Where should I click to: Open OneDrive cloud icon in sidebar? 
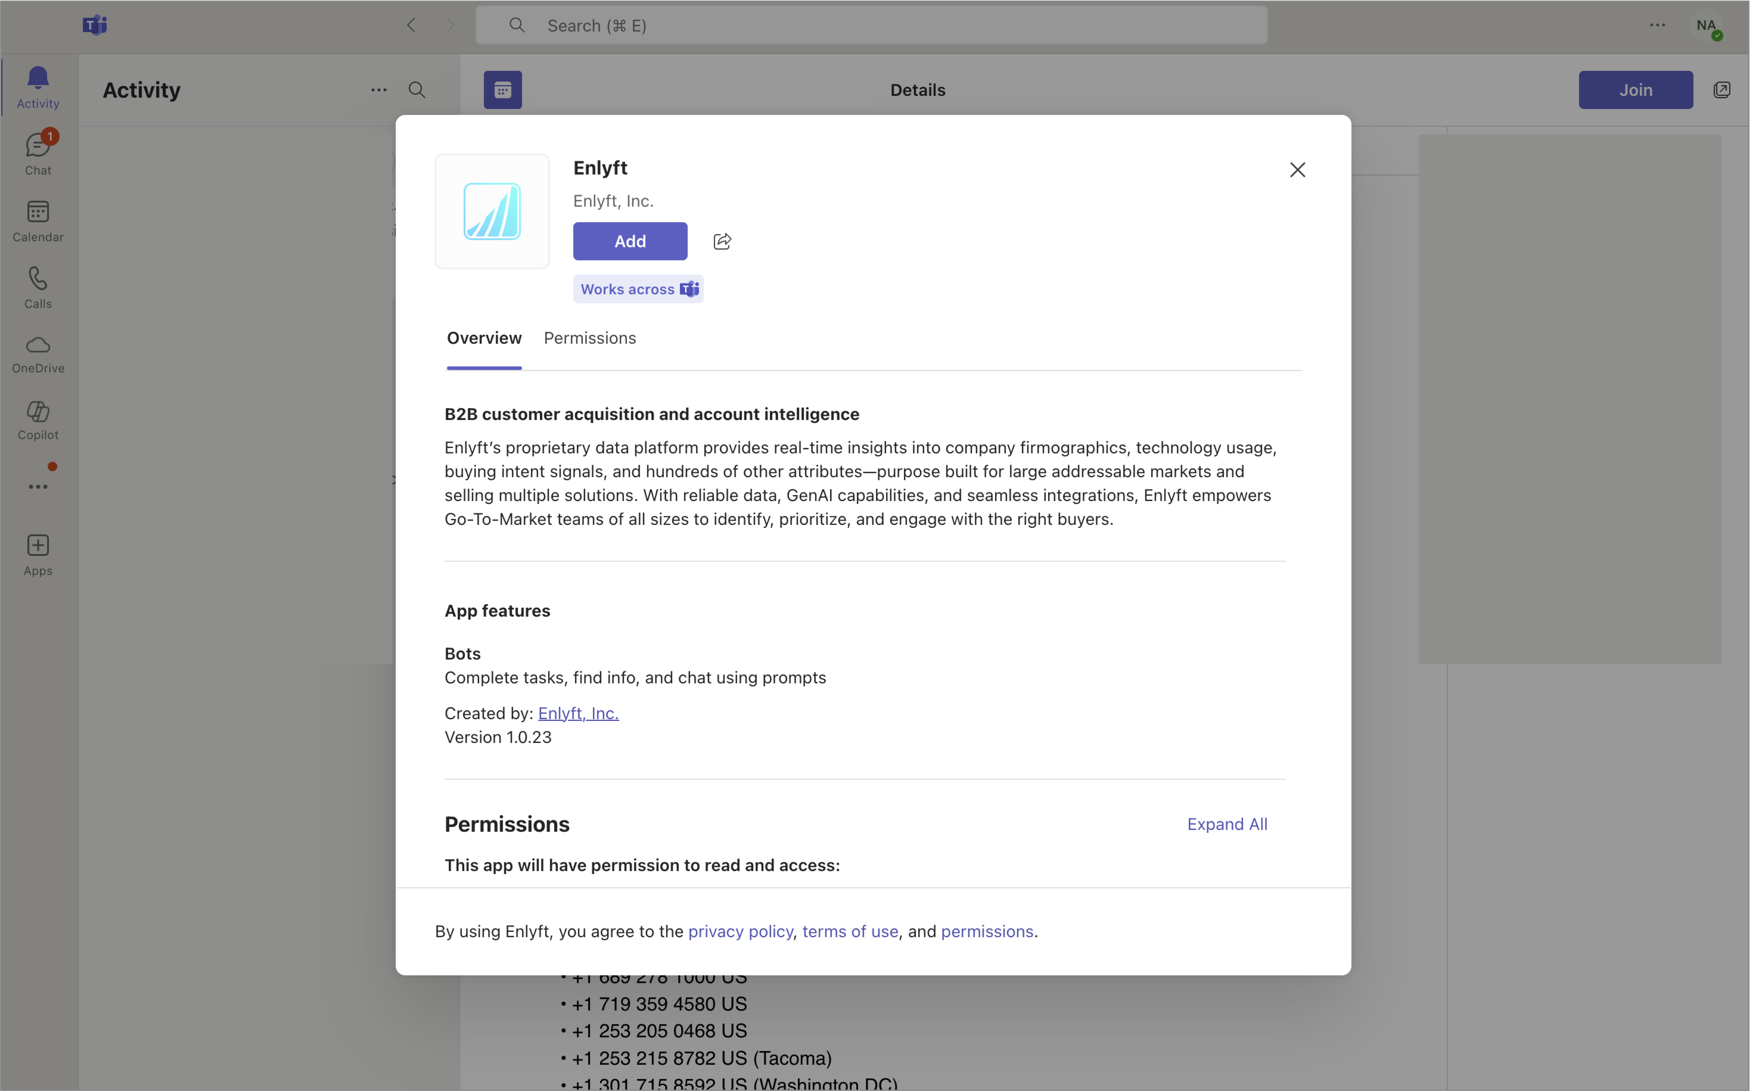pos(38,355)
